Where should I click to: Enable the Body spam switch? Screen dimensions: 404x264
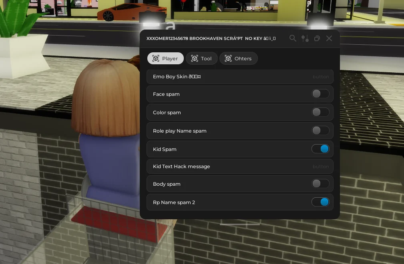[320, 184]
